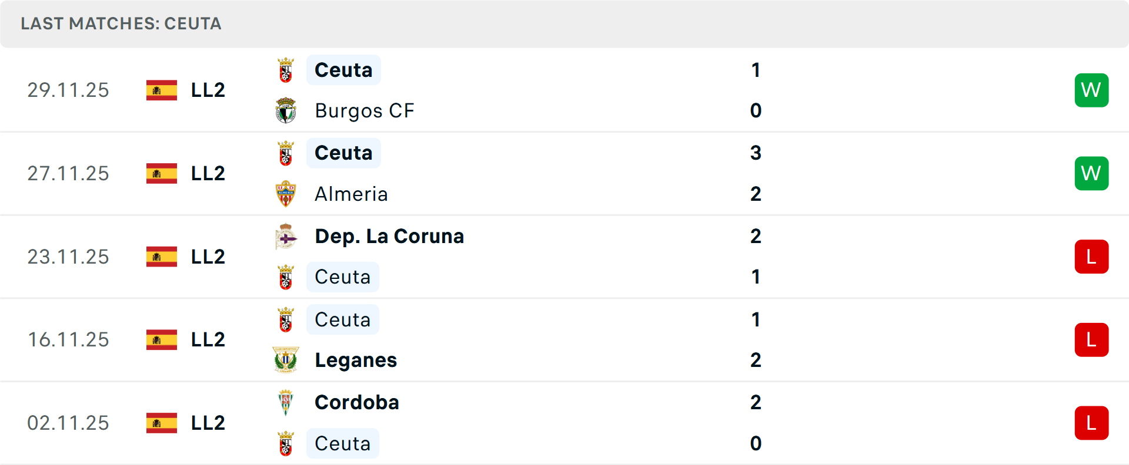Click Spain flag on 02.11.25 row
1129x465 pixels.
coord(162,423)
